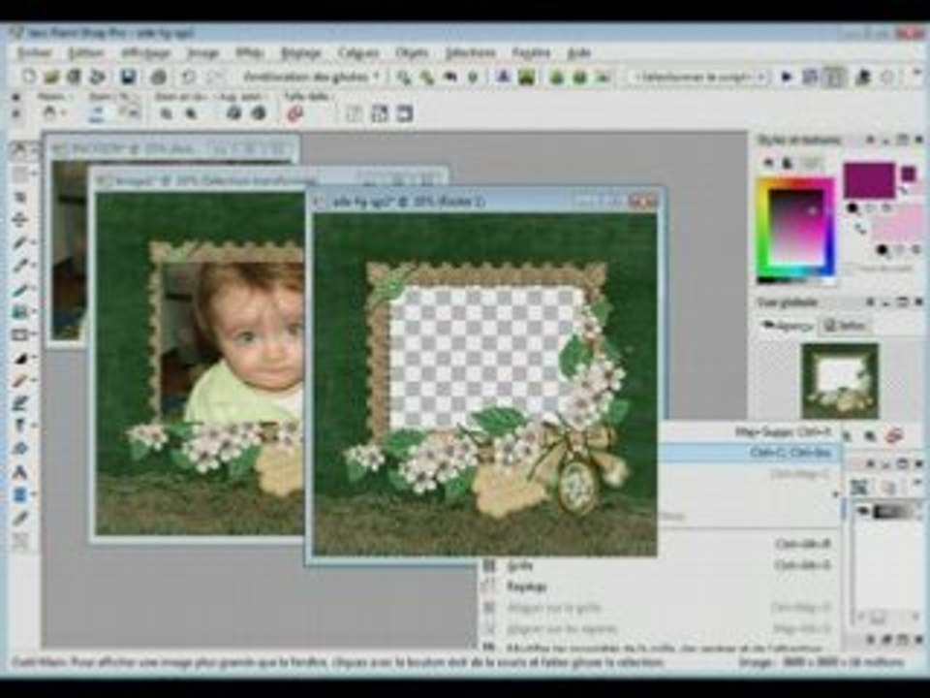Switch to the Aperçu tab
The width and height of the screenshot is (930, 698).
(x=787, y=326)
